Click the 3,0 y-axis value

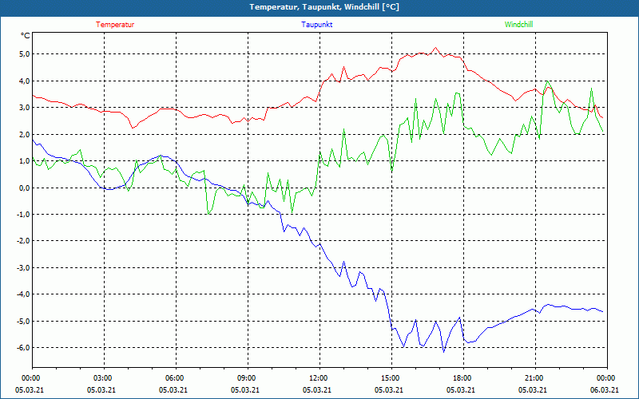[24, 108]
